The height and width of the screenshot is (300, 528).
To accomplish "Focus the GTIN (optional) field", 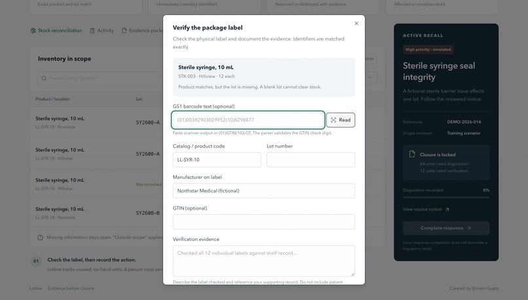I will pyautogui.click(x=263, y=222).
